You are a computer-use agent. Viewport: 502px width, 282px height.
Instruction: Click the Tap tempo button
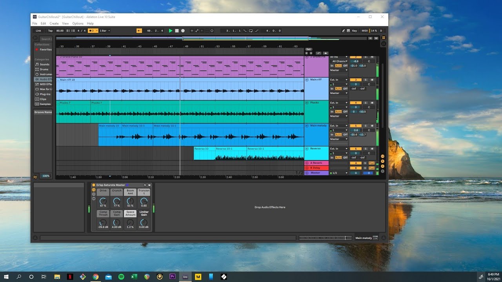50,31
